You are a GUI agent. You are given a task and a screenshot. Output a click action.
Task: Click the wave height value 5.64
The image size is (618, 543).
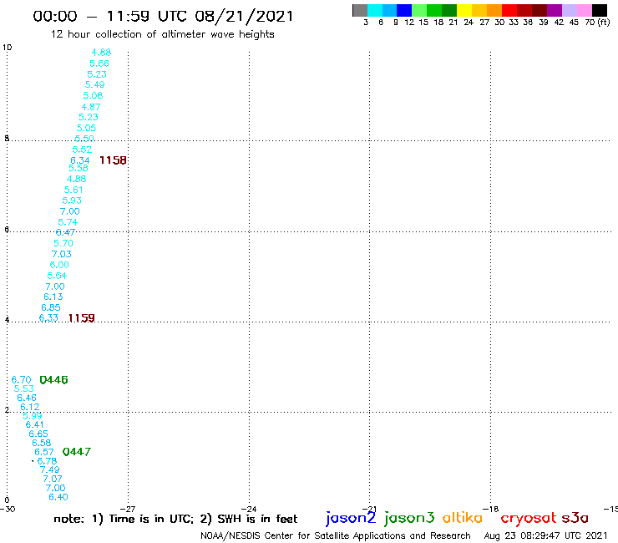coord(57,276)
